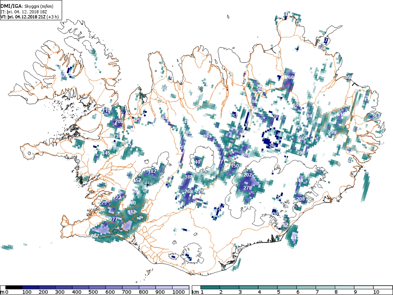Click the '445' visibility value on the map
The height and width of the screenshot is (295, 393).
[106, 153]
